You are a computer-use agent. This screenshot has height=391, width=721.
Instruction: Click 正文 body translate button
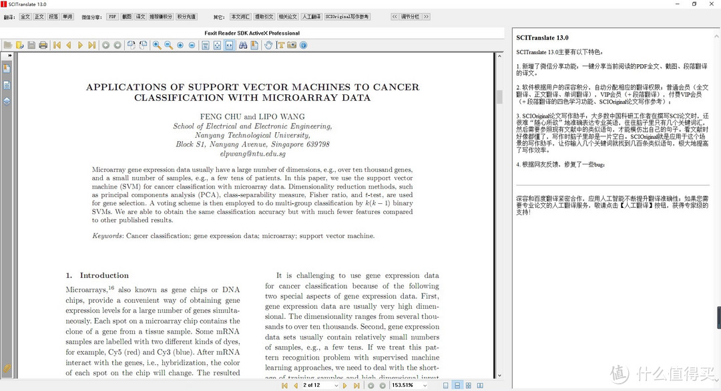39,17
